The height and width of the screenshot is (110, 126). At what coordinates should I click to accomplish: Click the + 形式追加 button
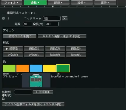click(43, 92)
